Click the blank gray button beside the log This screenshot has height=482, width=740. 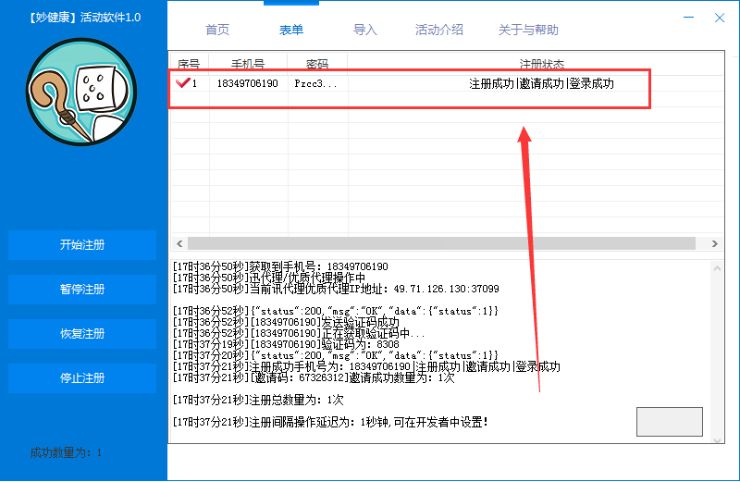pyautogui.click(x=669, y=422)
